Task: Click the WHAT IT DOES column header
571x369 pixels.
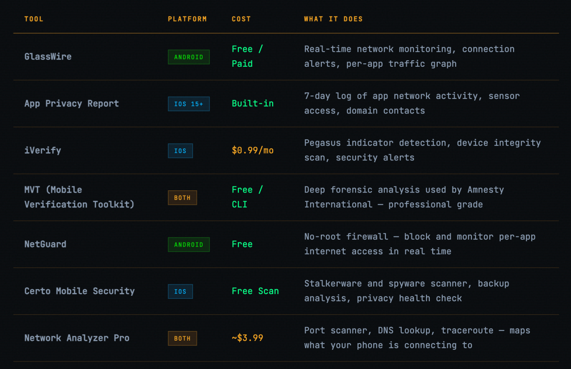Action: [x=333, y=19]
